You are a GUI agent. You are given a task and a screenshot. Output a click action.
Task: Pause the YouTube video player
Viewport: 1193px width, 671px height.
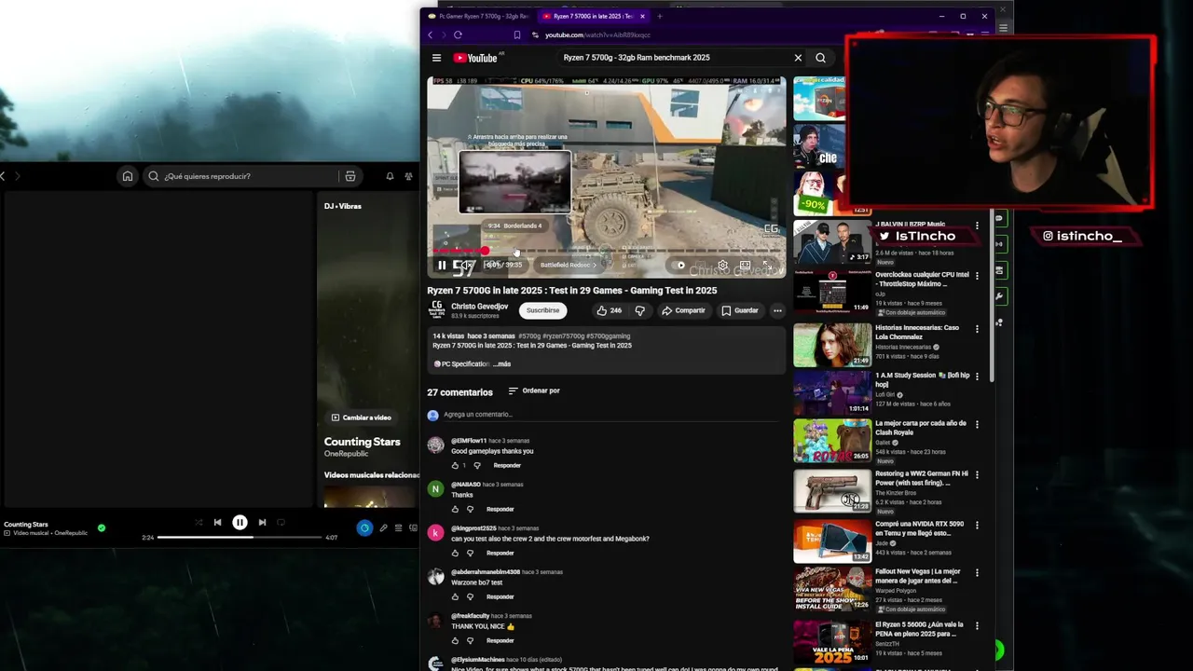pyautogui.click(x=442, y=265)
